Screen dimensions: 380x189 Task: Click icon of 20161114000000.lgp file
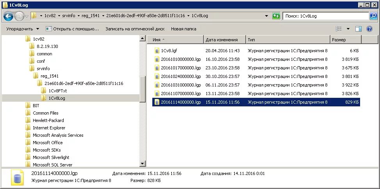coord(157,102)
